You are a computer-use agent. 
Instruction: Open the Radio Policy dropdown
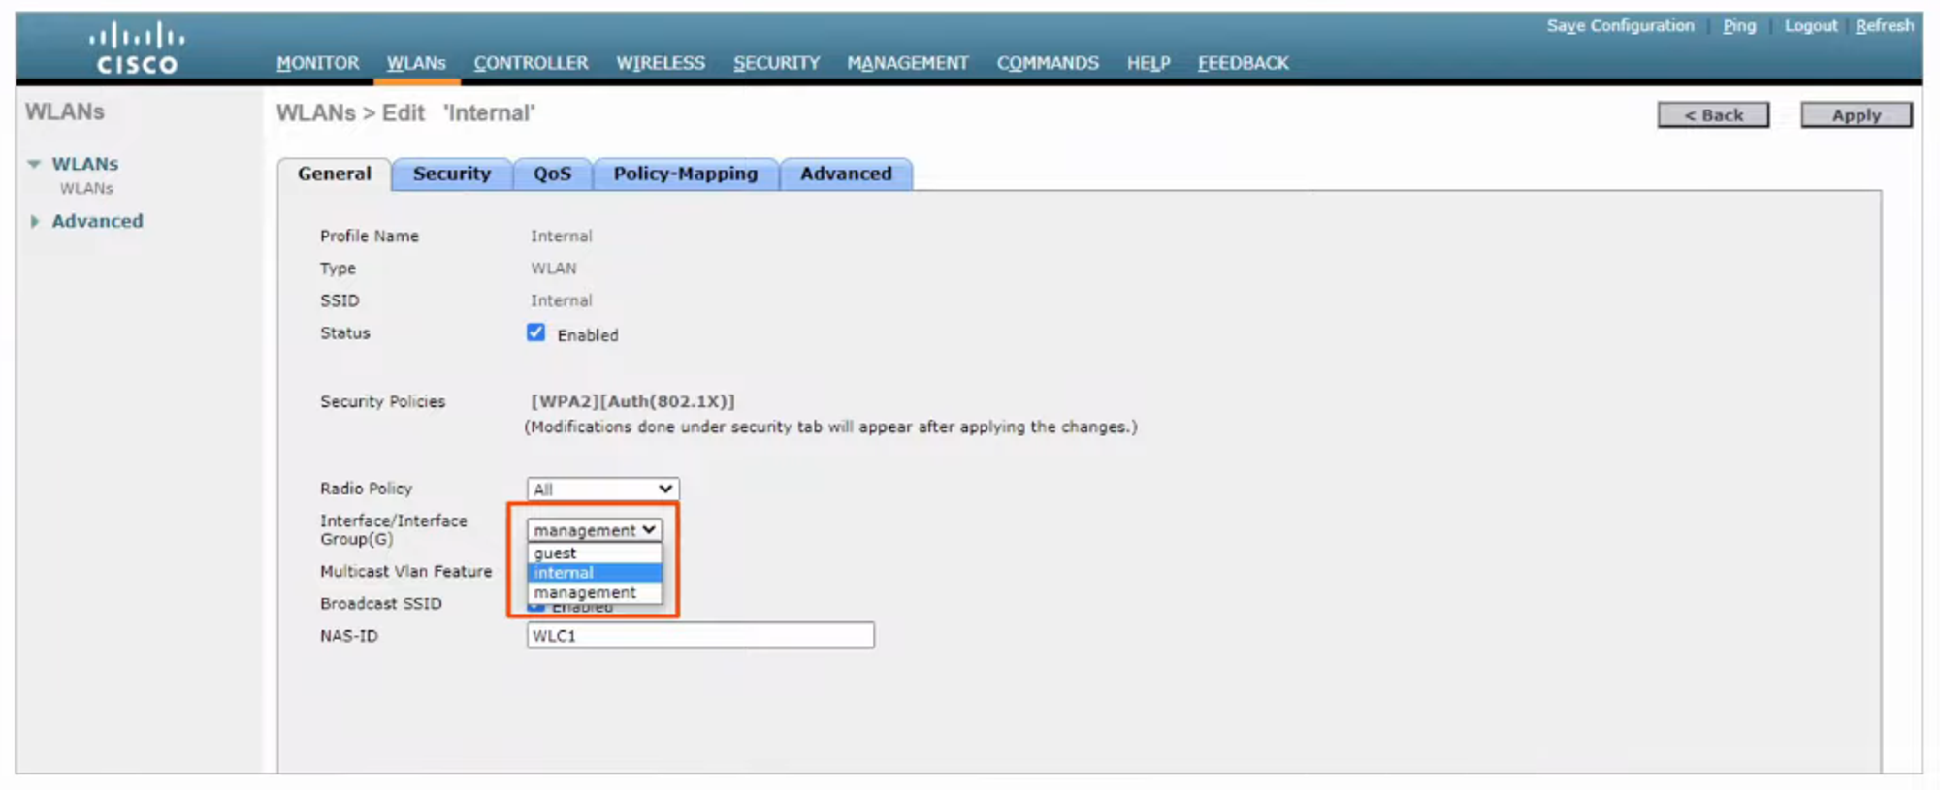coord(601,490)
